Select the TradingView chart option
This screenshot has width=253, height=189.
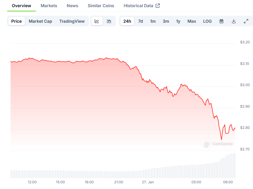coord(72,21)
